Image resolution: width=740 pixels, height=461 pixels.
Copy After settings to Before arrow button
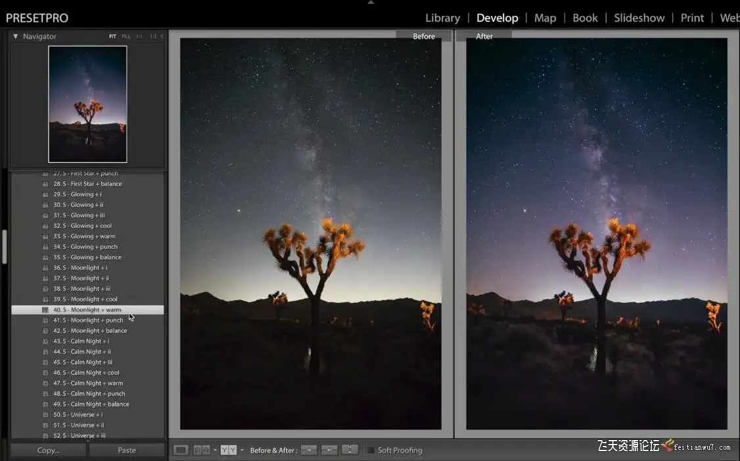click(x=329, y=450)
